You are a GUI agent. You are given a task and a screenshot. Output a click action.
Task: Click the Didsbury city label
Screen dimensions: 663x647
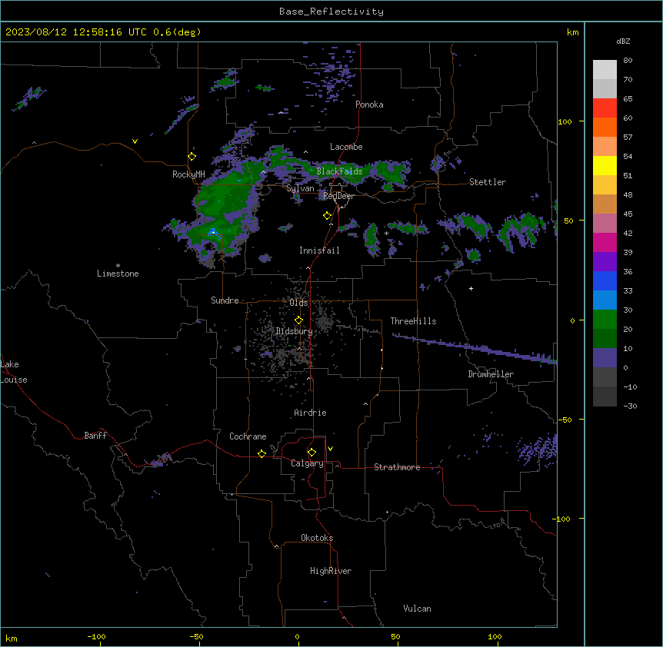295,331
